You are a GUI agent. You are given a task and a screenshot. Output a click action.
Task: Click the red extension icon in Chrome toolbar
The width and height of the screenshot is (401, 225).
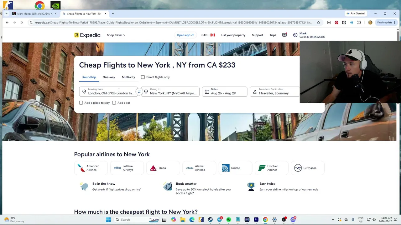click(x=336, y=22)
